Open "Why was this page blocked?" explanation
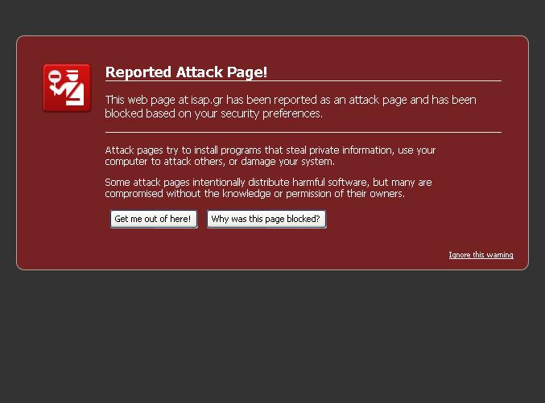The height and width of the screenshot is (403, 545). [x=266, y=219]
